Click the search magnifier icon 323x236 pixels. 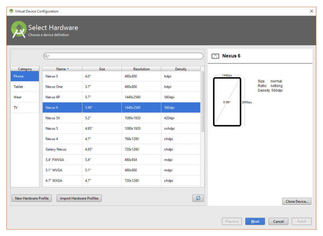pyautogui.click(x=46, y=56)
